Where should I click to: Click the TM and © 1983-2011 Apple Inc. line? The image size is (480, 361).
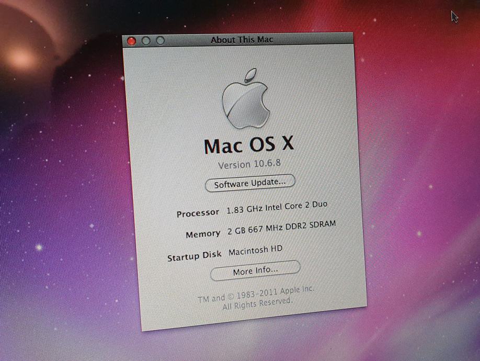pos(256,294)
